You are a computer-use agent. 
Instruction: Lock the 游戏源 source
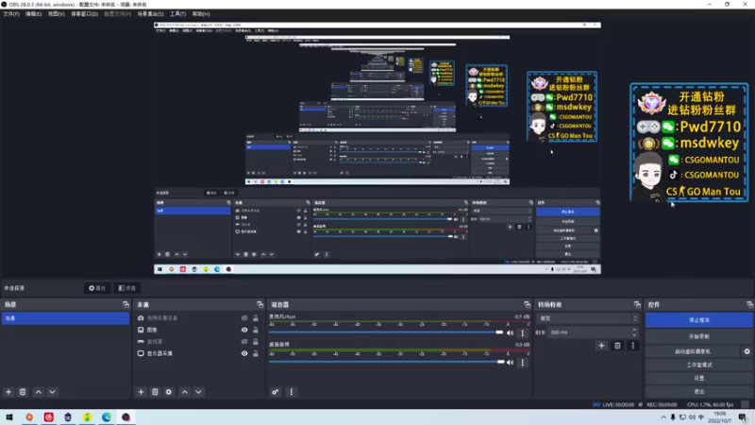coord(256,342)
